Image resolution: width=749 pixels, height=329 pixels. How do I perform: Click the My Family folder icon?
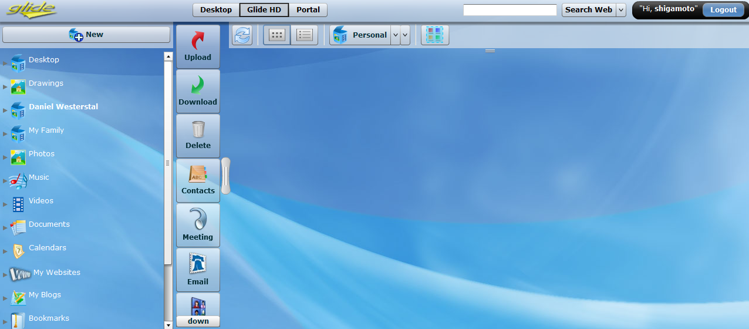click(x=18, y=133)
